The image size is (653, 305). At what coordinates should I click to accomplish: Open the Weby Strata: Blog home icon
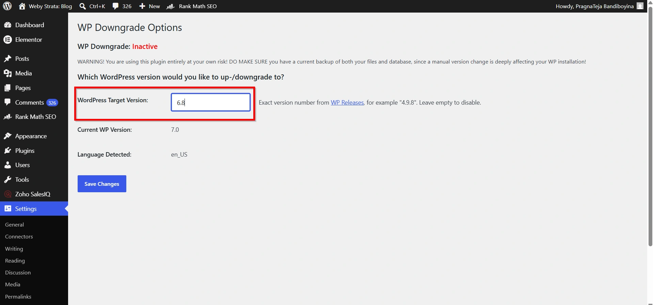[x=22, y=6]
